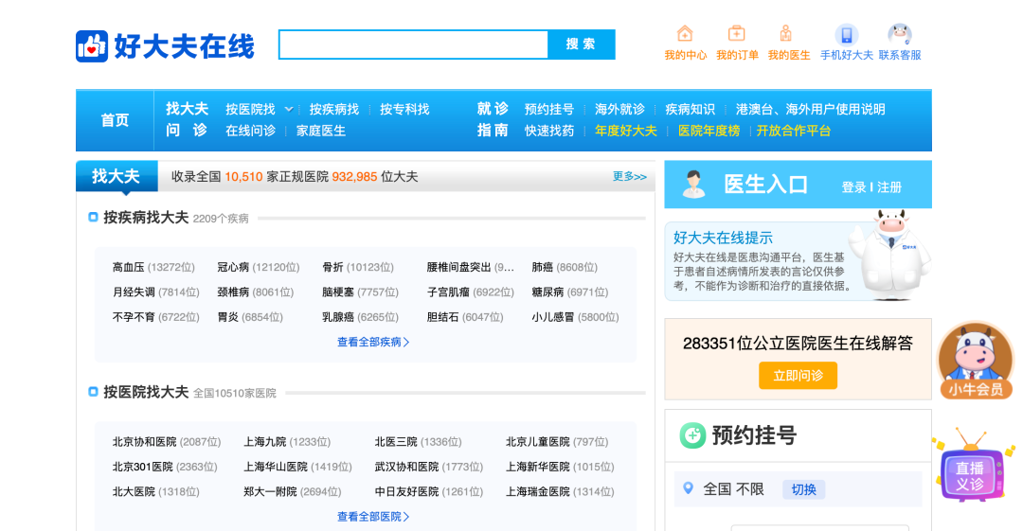Go to 首页 tab
This screenshot has height=531, width=1023.
click(115, 120)
